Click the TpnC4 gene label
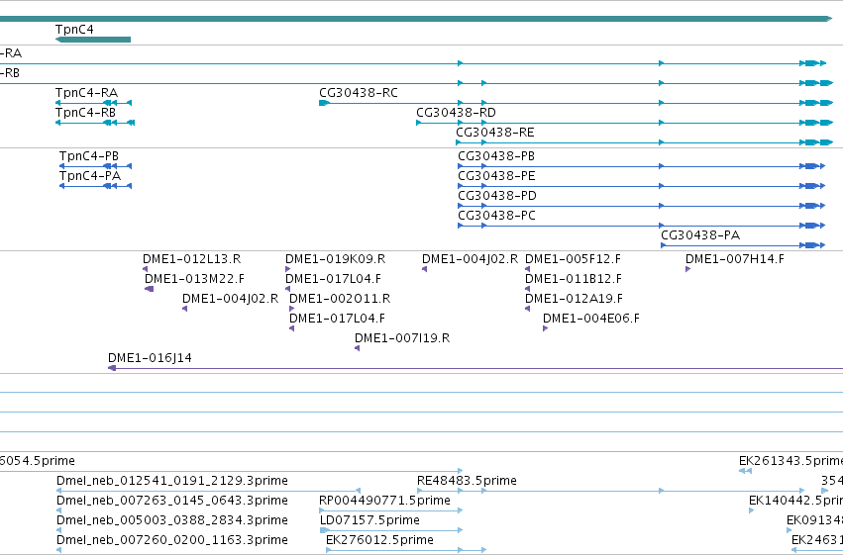This screenshot has width=843, height=555. pos(74,30)
